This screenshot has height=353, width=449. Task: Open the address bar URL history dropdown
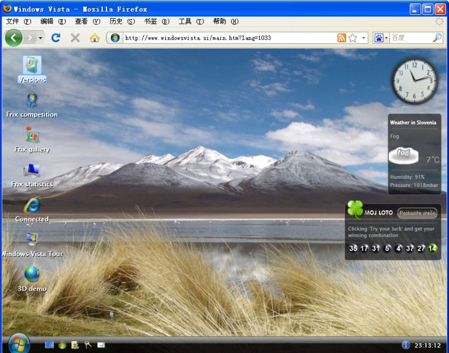364,38
